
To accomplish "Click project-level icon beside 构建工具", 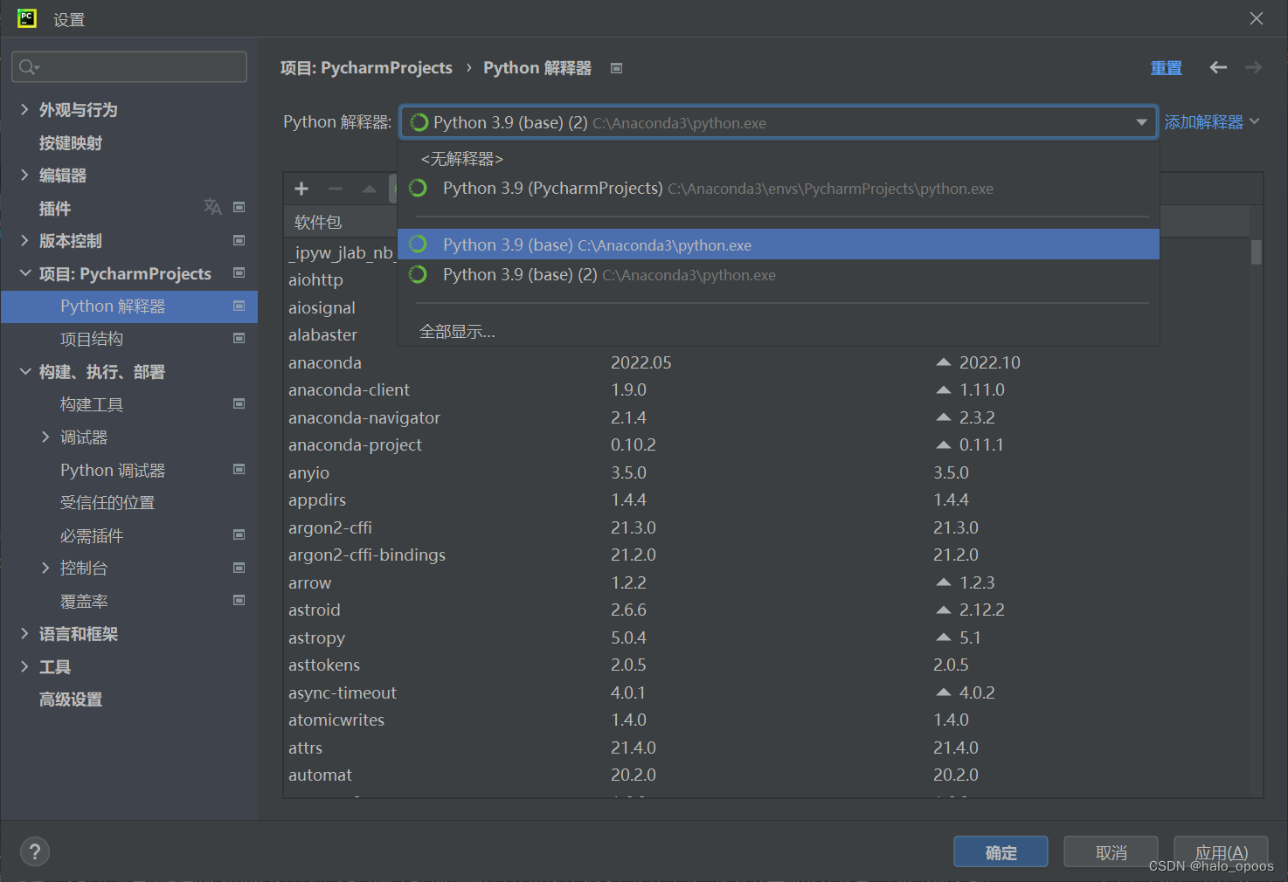I will pyautogui.click(x=239, y=403).
